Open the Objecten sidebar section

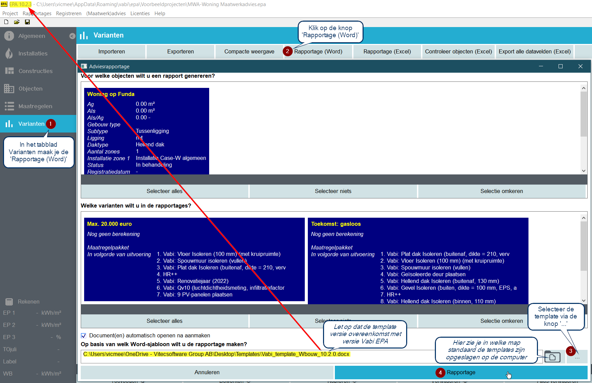point(38,89)
